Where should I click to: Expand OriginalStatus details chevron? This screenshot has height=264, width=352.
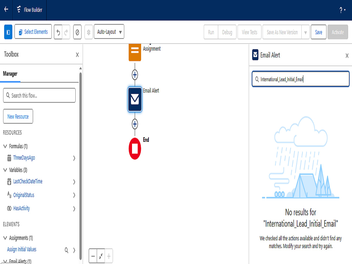pos(74,195)
